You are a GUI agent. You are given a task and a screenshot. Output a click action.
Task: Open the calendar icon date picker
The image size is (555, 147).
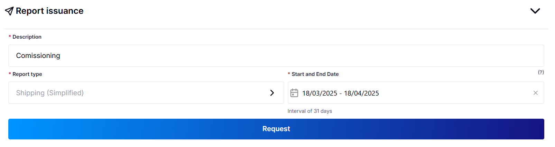(x=294, y=93)
